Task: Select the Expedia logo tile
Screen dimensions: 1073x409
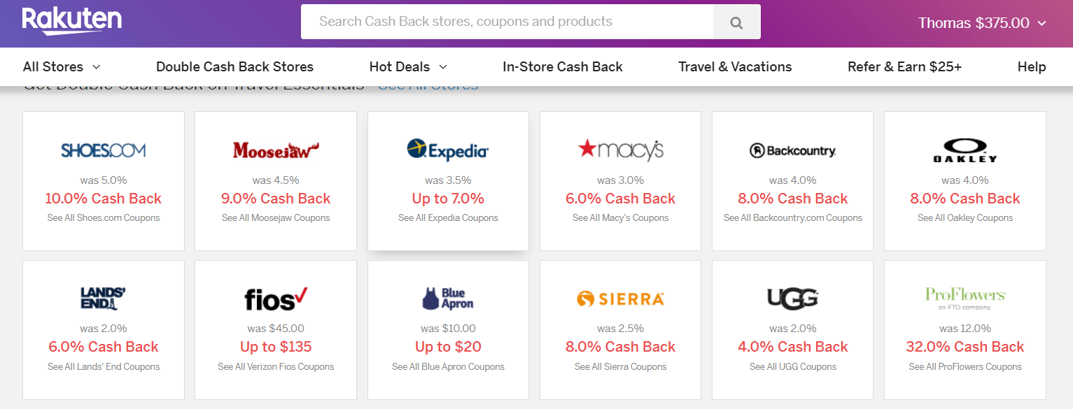Action: point(448,150)
